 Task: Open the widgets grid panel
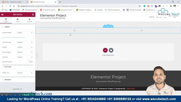click(x=33, y=14)
